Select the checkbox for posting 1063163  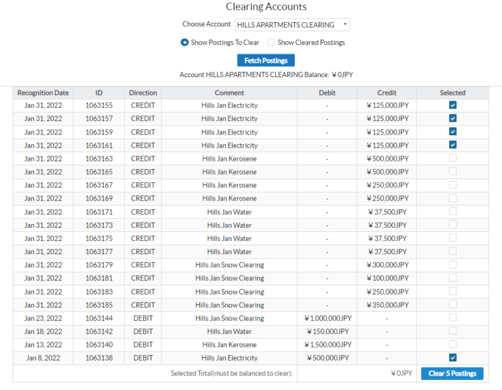click(452, 158)
